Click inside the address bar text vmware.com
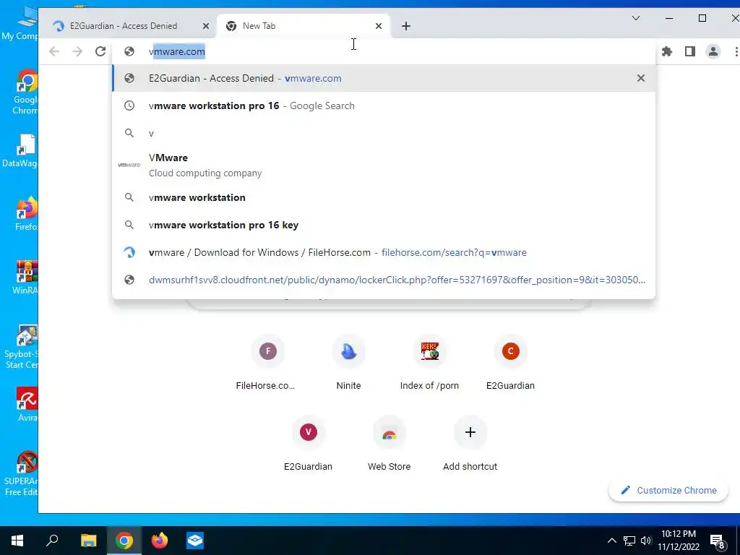The height and width of the screenshot is (555, 740). 177,51
